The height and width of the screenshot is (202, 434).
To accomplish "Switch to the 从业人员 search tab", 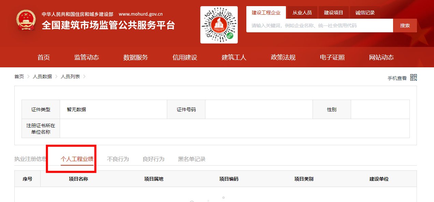I will click(302, 12).
